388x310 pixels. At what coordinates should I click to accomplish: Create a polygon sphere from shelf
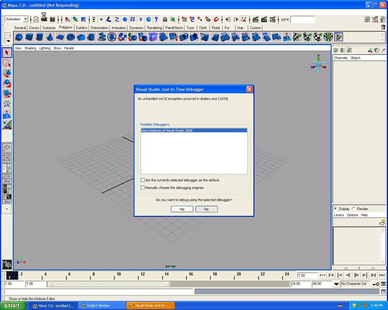click(x=19, y=37)
